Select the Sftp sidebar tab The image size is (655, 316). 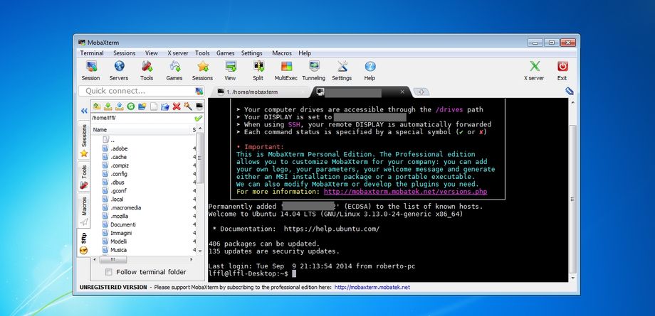click(84, 243)
